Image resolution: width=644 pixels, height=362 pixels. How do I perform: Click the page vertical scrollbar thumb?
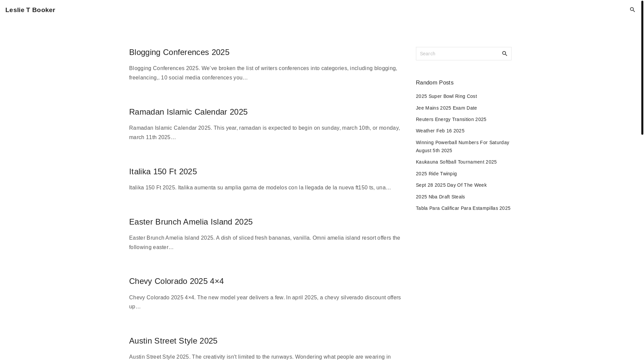point(642,67)
